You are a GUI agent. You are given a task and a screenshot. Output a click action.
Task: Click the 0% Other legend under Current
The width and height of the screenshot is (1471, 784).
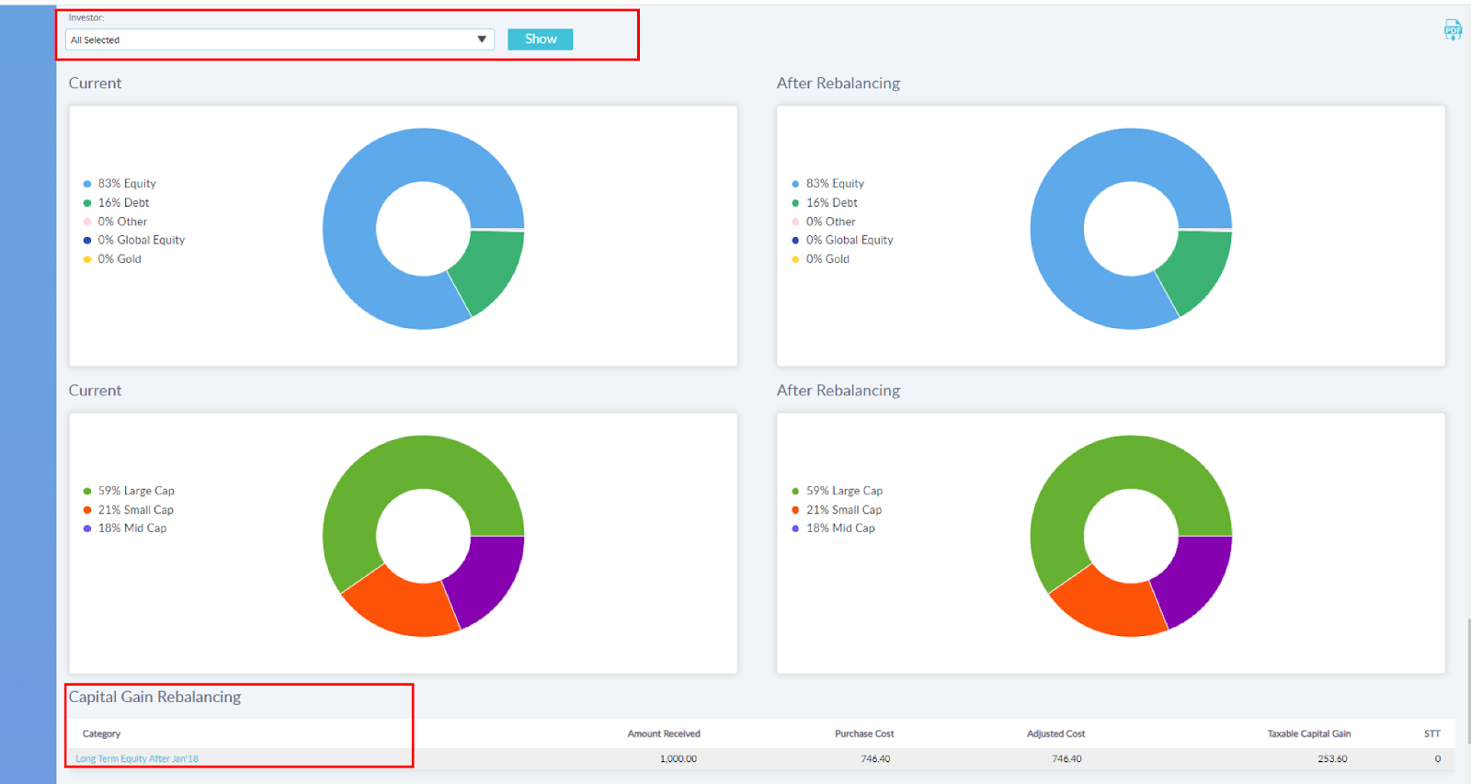(x=115, y=222)
